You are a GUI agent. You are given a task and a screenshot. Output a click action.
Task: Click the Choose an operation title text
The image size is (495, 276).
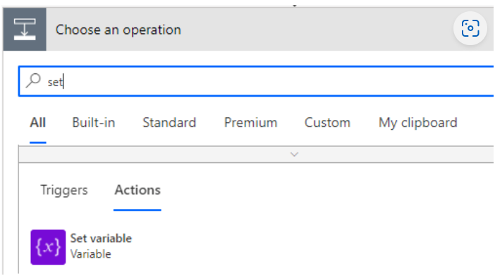pos(118,30)
